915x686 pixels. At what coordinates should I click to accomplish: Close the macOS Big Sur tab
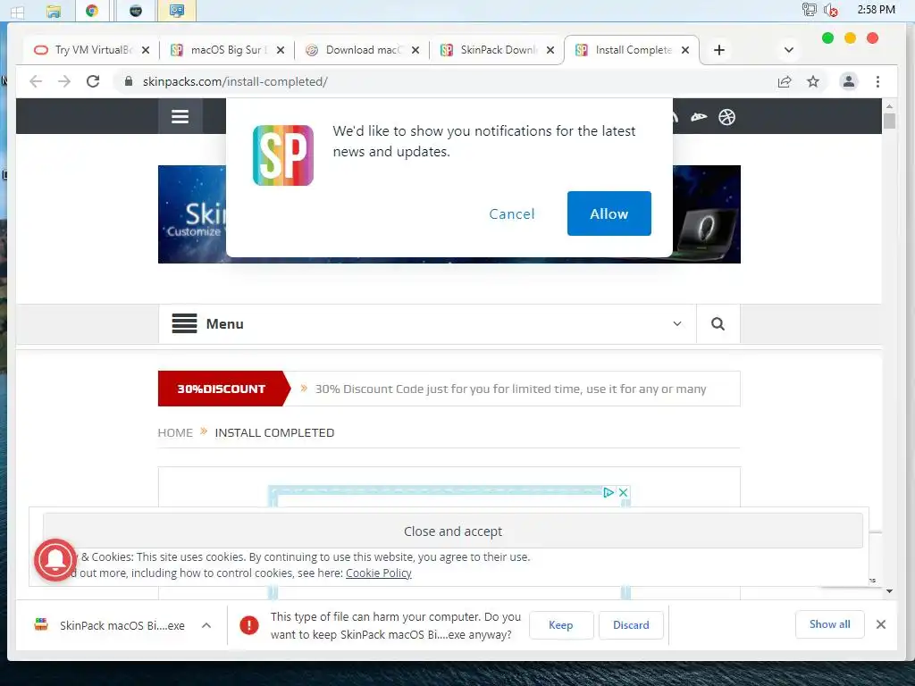click(x=281, y=50)
